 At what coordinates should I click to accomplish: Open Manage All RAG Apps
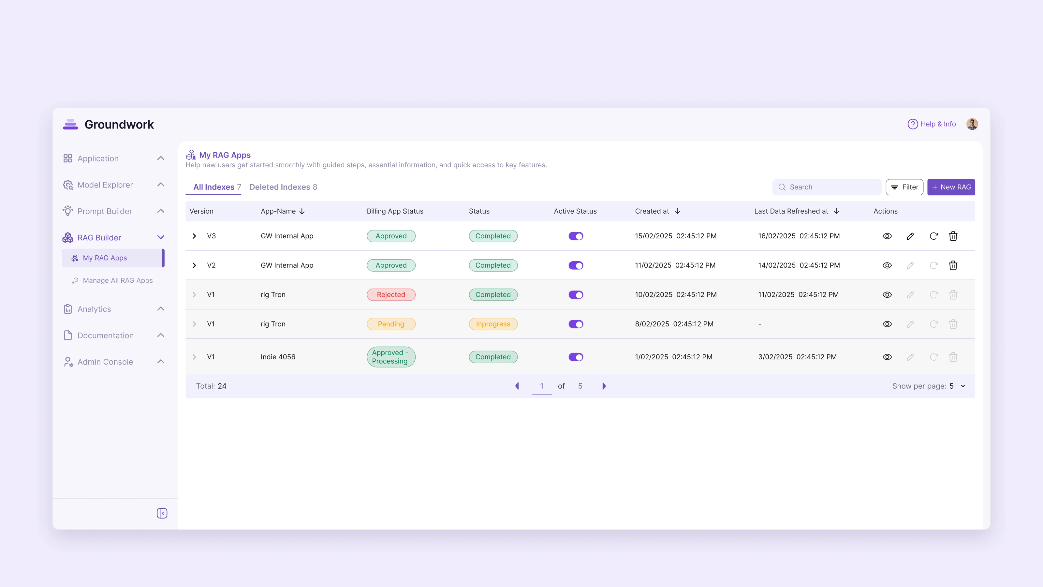(113, 280)
